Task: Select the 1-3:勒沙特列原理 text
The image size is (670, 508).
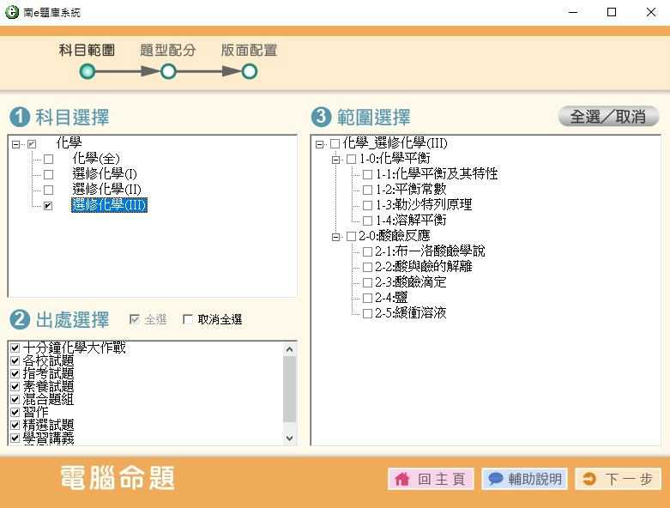Action: coord(424,204)
